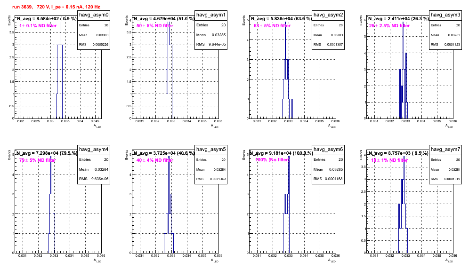Click RMS 9.636e-05 in havg_asym4 stats
Viewport: 469px width, 269px height.
pyautogui.click(x=94, y=179)
